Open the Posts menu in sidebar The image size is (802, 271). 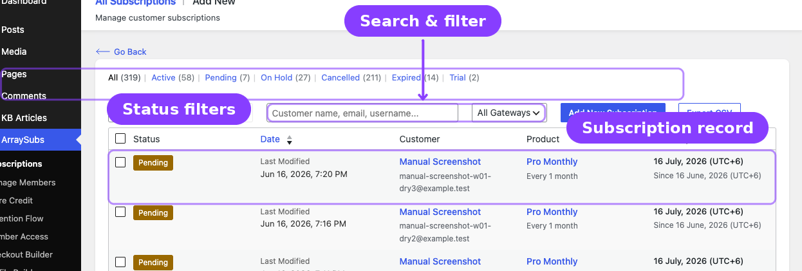click(13, 30)
